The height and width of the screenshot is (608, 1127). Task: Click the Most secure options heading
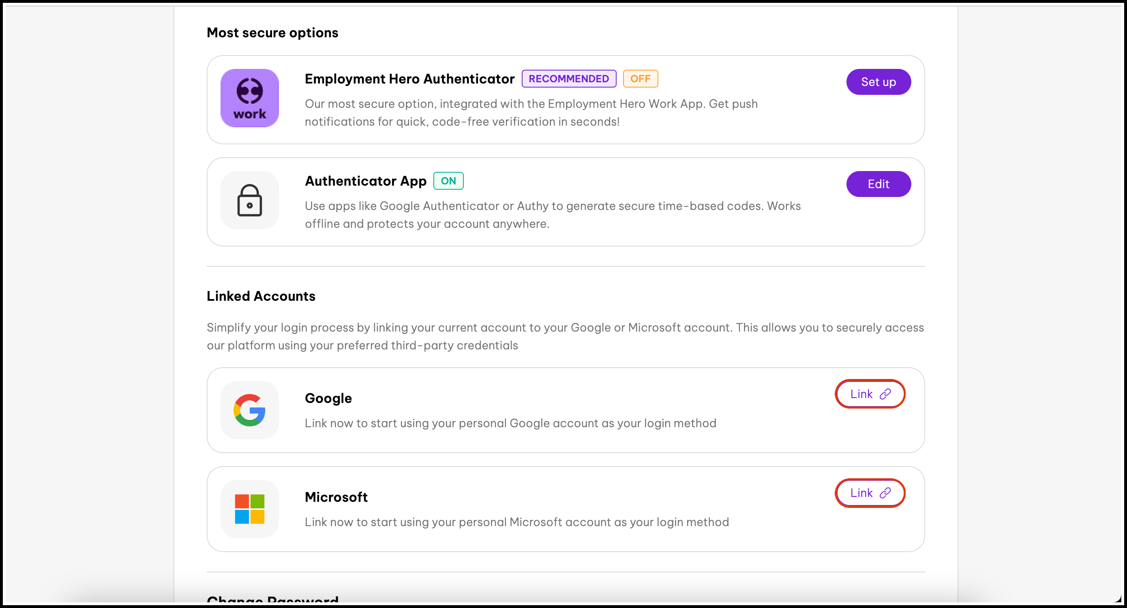(272, 33)
